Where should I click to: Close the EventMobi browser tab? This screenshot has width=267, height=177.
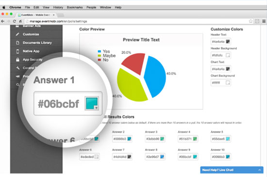(x=53, y=15)
